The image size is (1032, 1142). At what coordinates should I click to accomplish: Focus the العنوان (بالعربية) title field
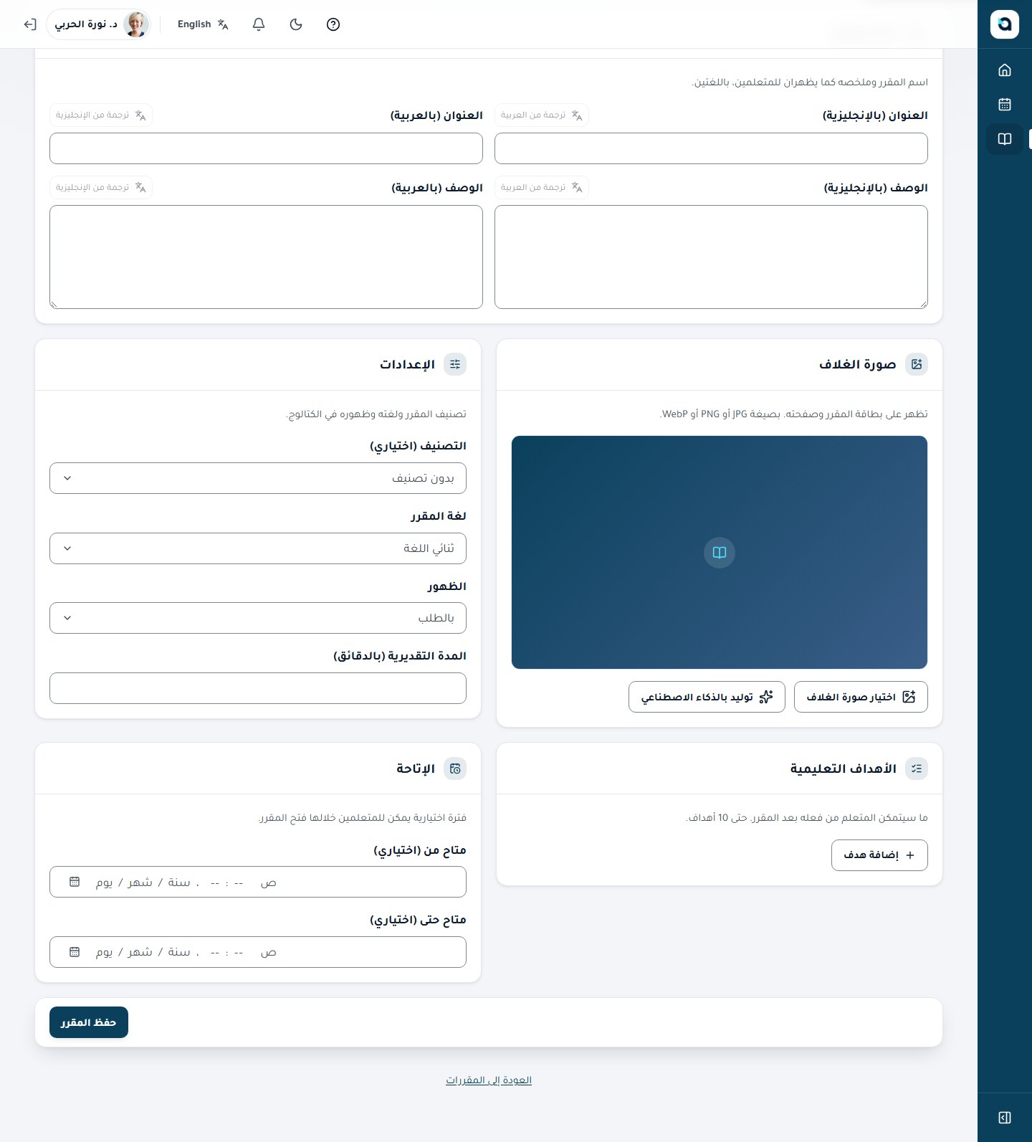266,148
